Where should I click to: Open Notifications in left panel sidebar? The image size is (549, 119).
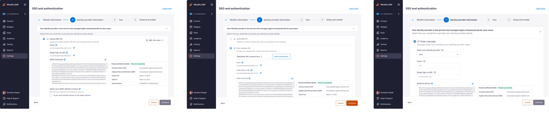(15, 104)
